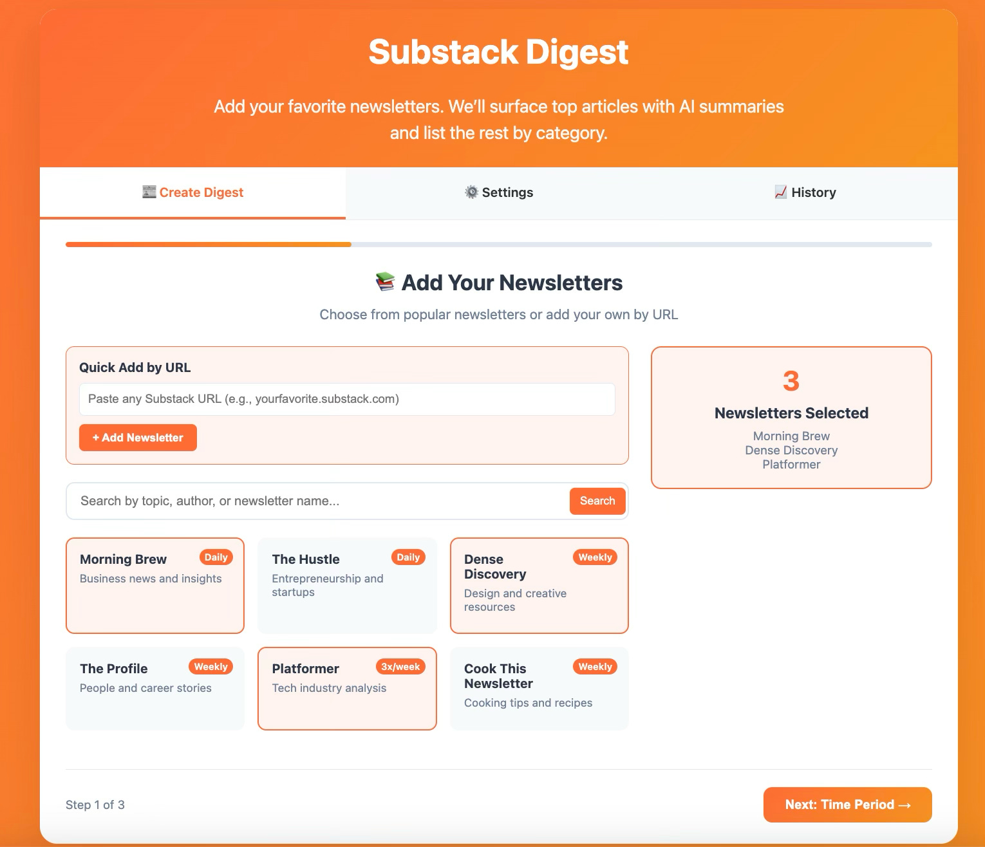
Task: Click the Tech industry analysis description
Action: (329, 688)
